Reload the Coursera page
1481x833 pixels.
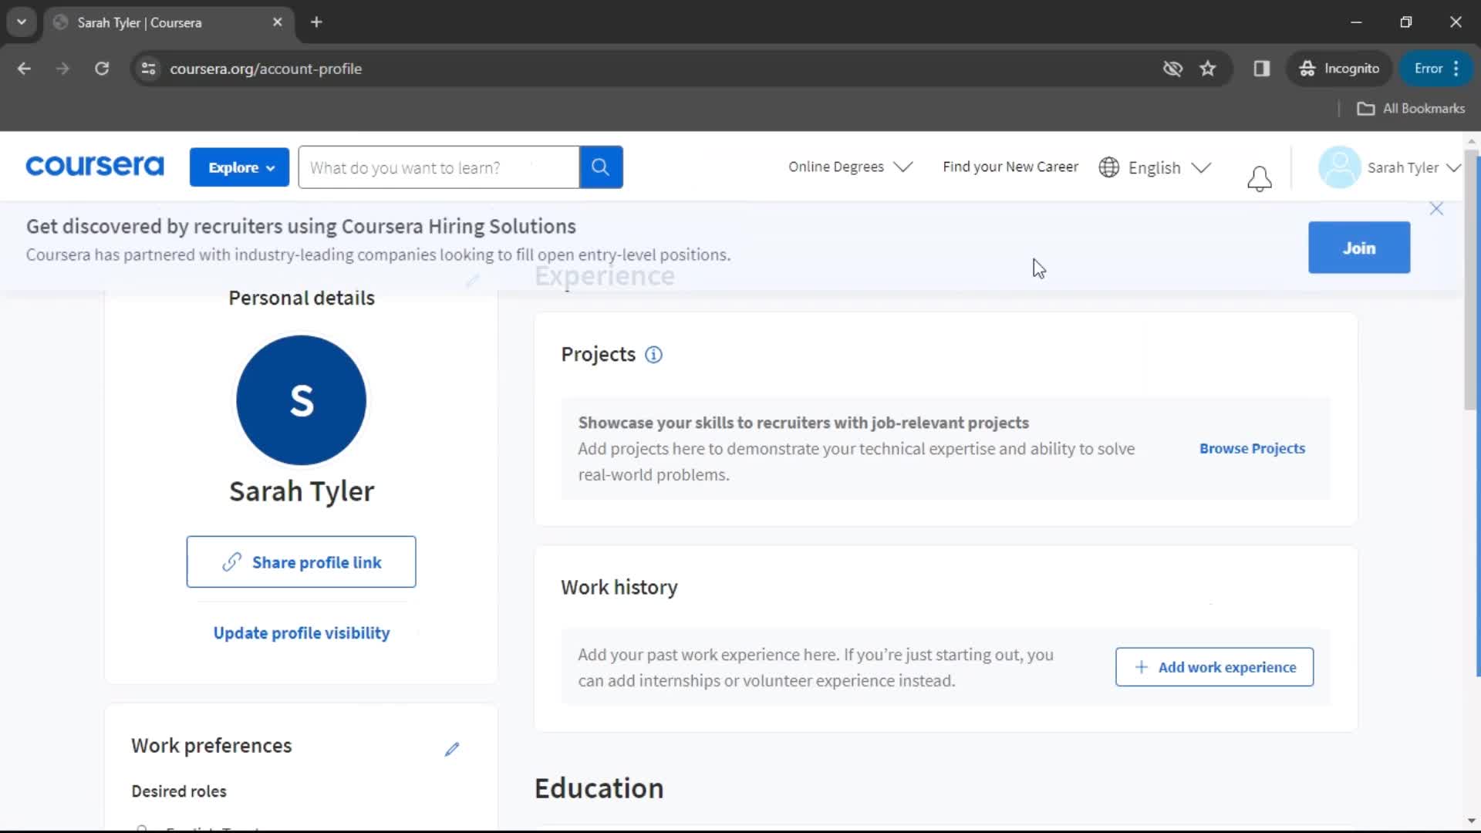click(102, 69)
